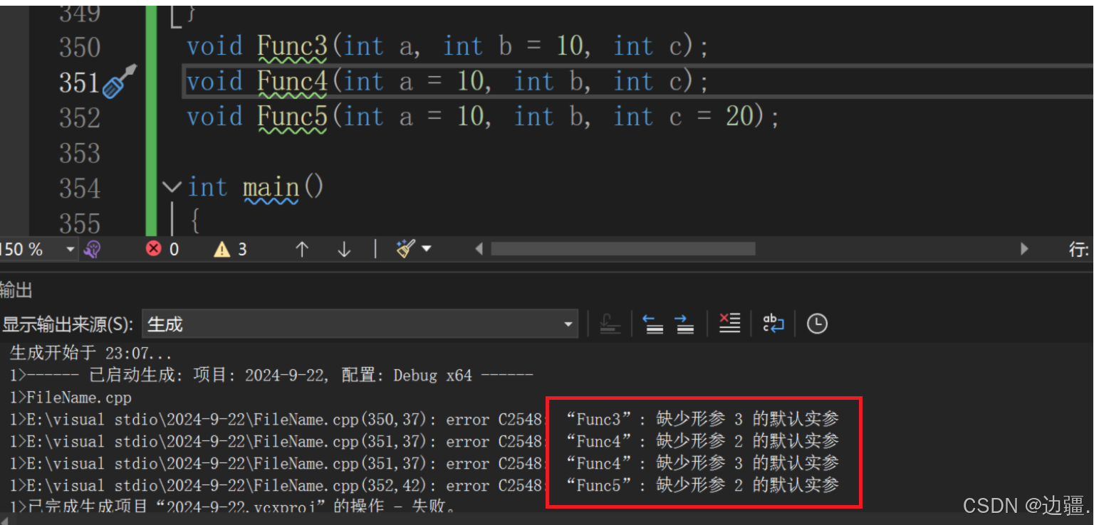
Task: Click the red error count icon showing 0
Action: [x=153, y=249]
